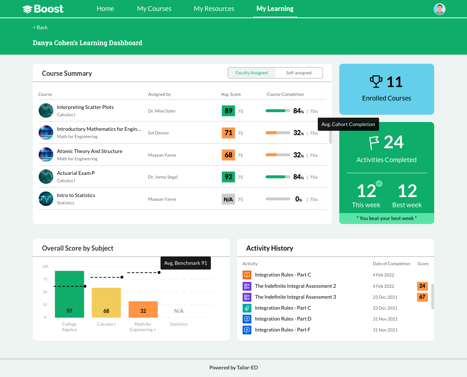Click blue video icon for Integration Rules Part D

click(247, 319)
